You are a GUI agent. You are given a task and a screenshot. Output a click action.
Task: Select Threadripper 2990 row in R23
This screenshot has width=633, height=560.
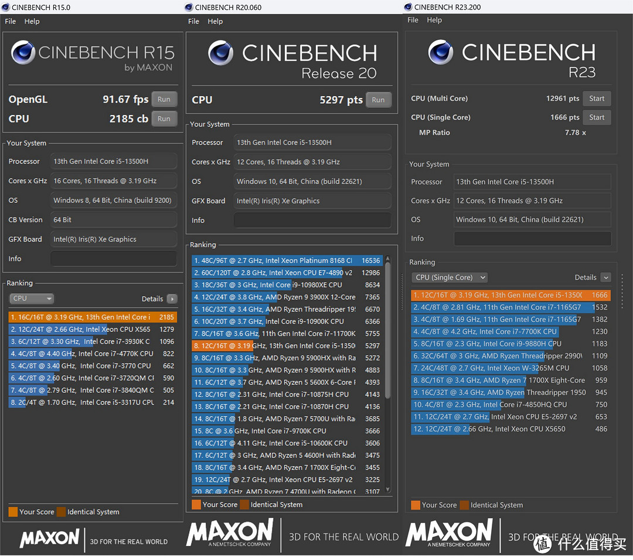pos(511,356)
